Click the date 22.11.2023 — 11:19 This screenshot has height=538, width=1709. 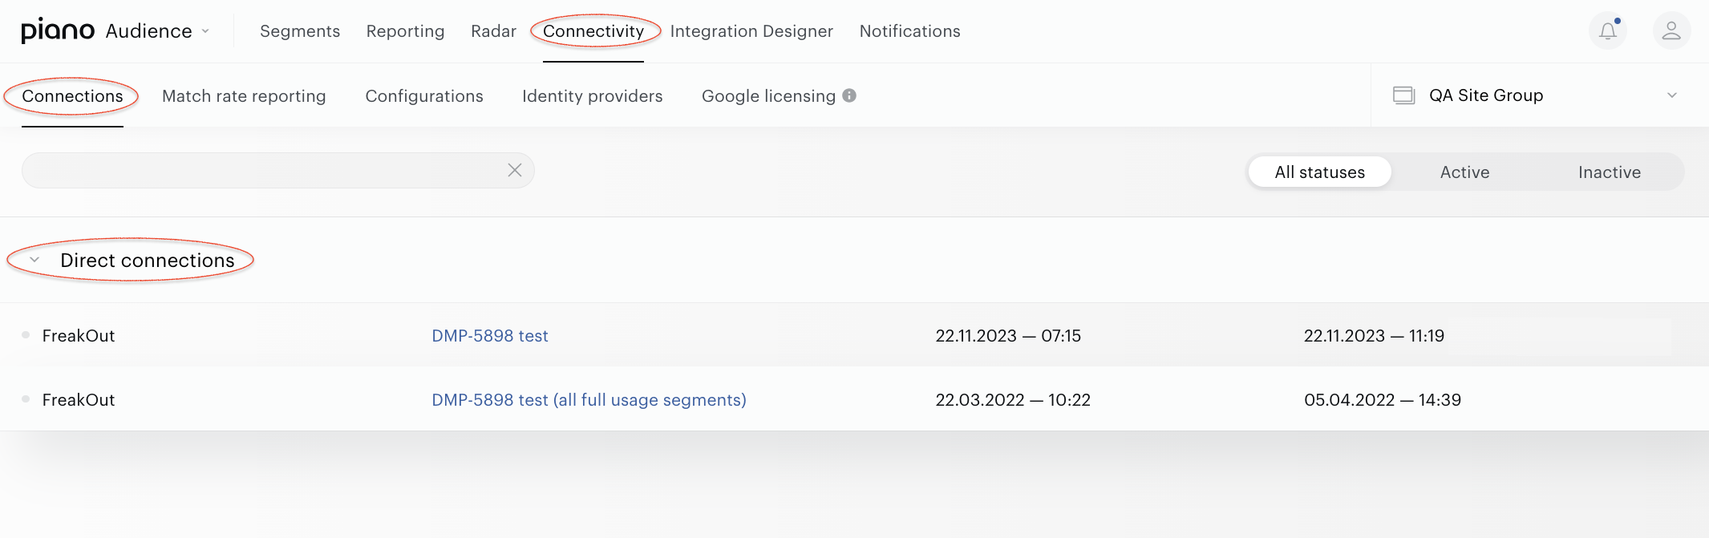(x=1374, y=336)
